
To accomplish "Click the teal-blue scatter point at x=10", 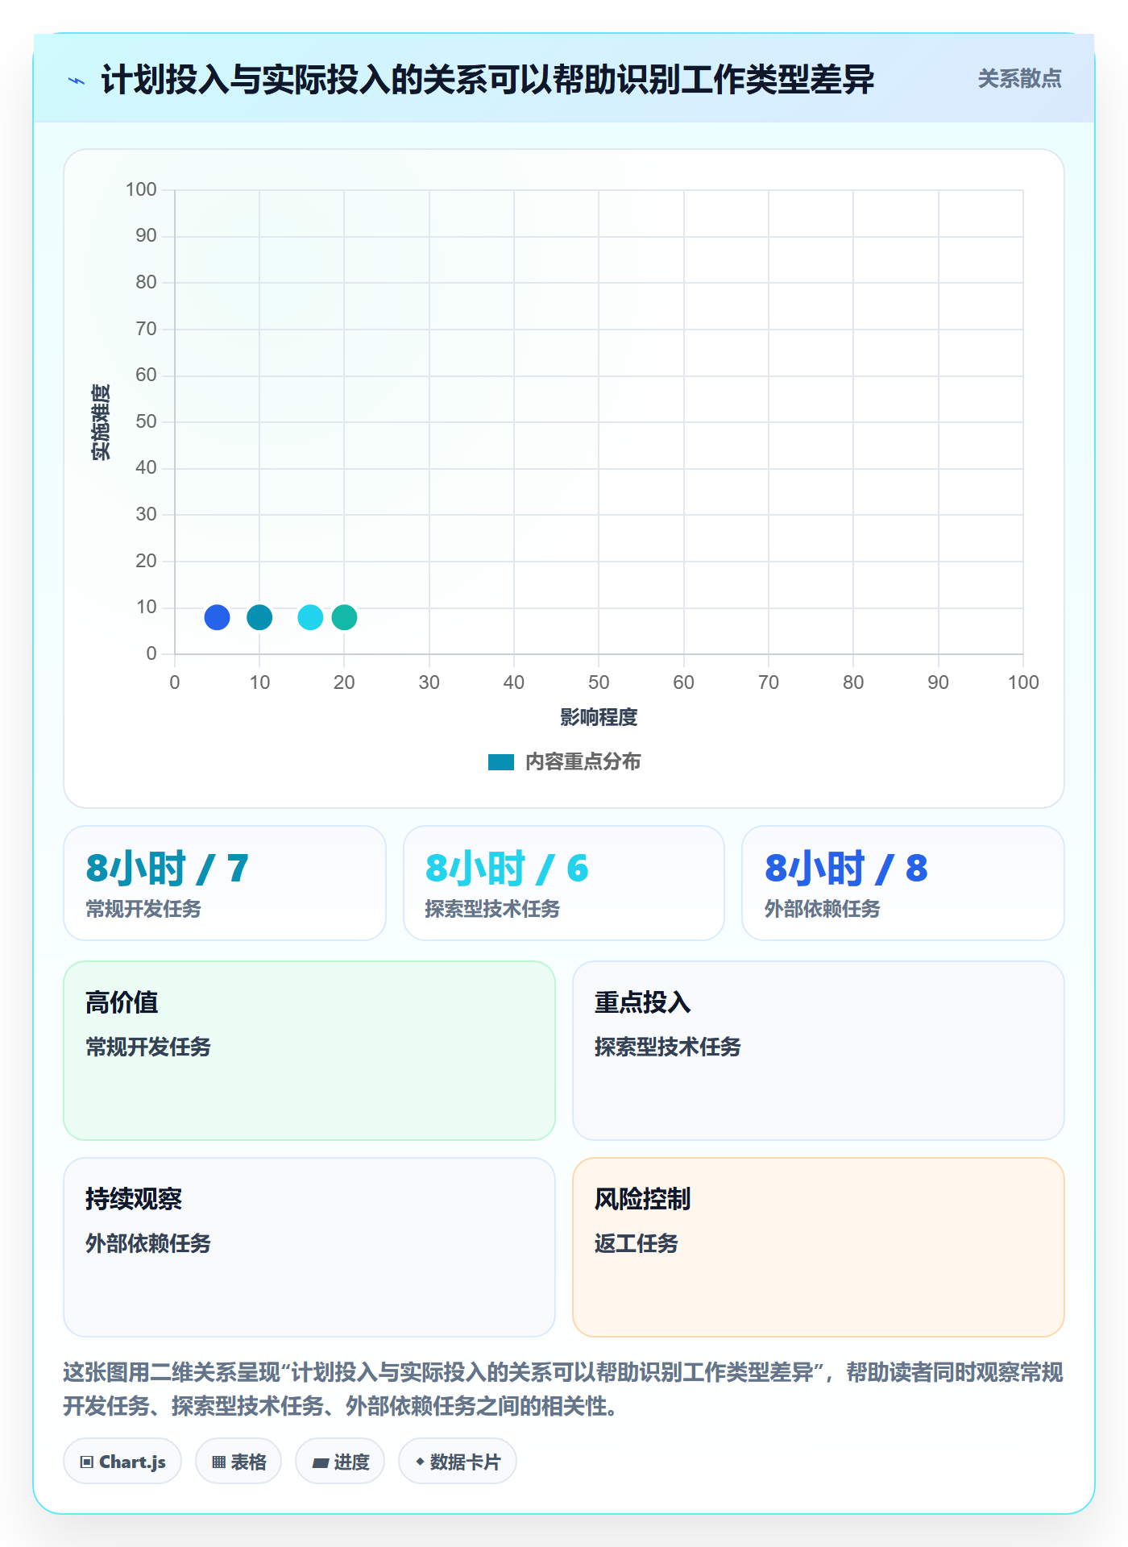I will coord(259,617).
